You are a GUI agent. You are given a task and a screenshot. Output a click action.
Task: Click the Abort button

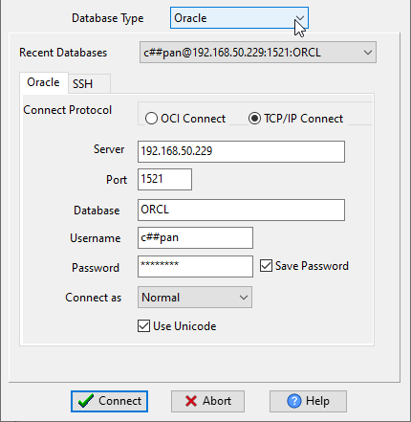point(207,401)
